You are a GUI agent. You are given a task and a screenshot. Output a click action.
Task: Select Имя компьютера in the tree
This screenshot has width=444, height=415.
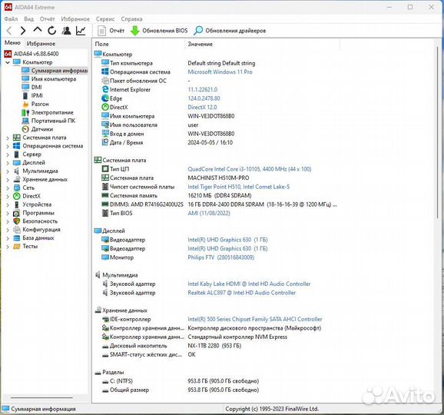tap(48, 78)
